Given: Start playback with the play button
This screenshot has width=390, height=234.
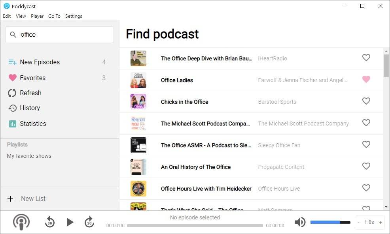Looking at the screenshot, I should (70, 222).
